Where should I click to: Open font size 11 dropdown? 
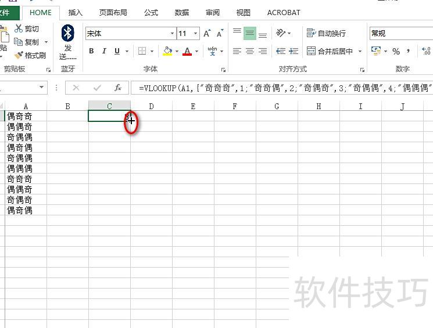pyautogui.click(x=195, y=33)
